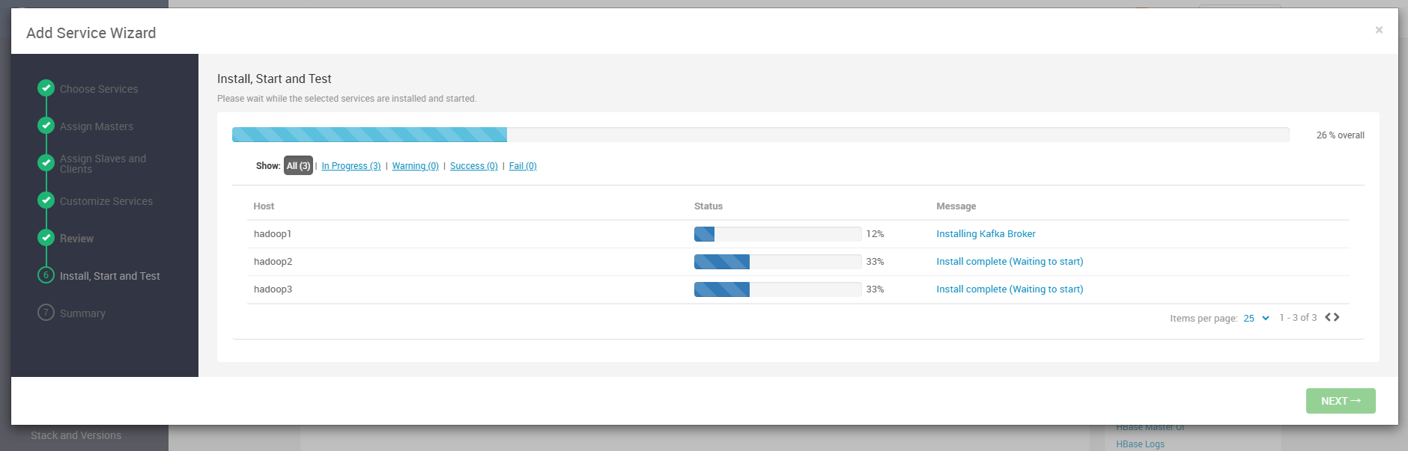Filter hosts by Success (0)
1408x451 pixels.
click(x=474, y=166)
